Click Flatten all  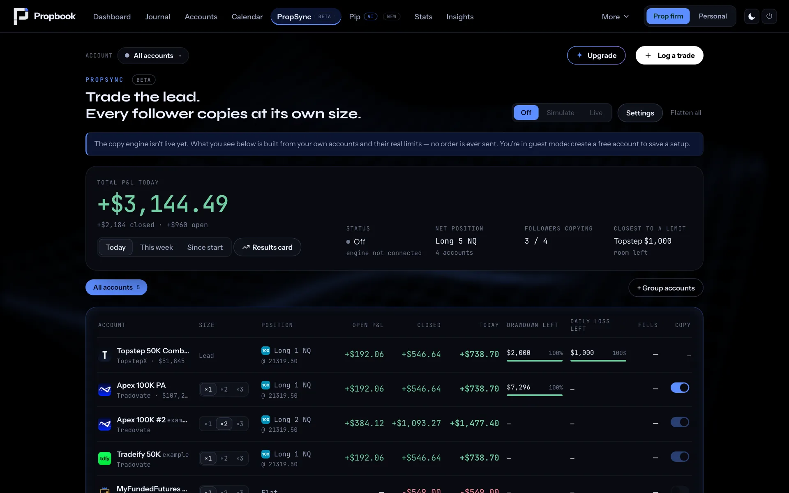tap(685, 113)
